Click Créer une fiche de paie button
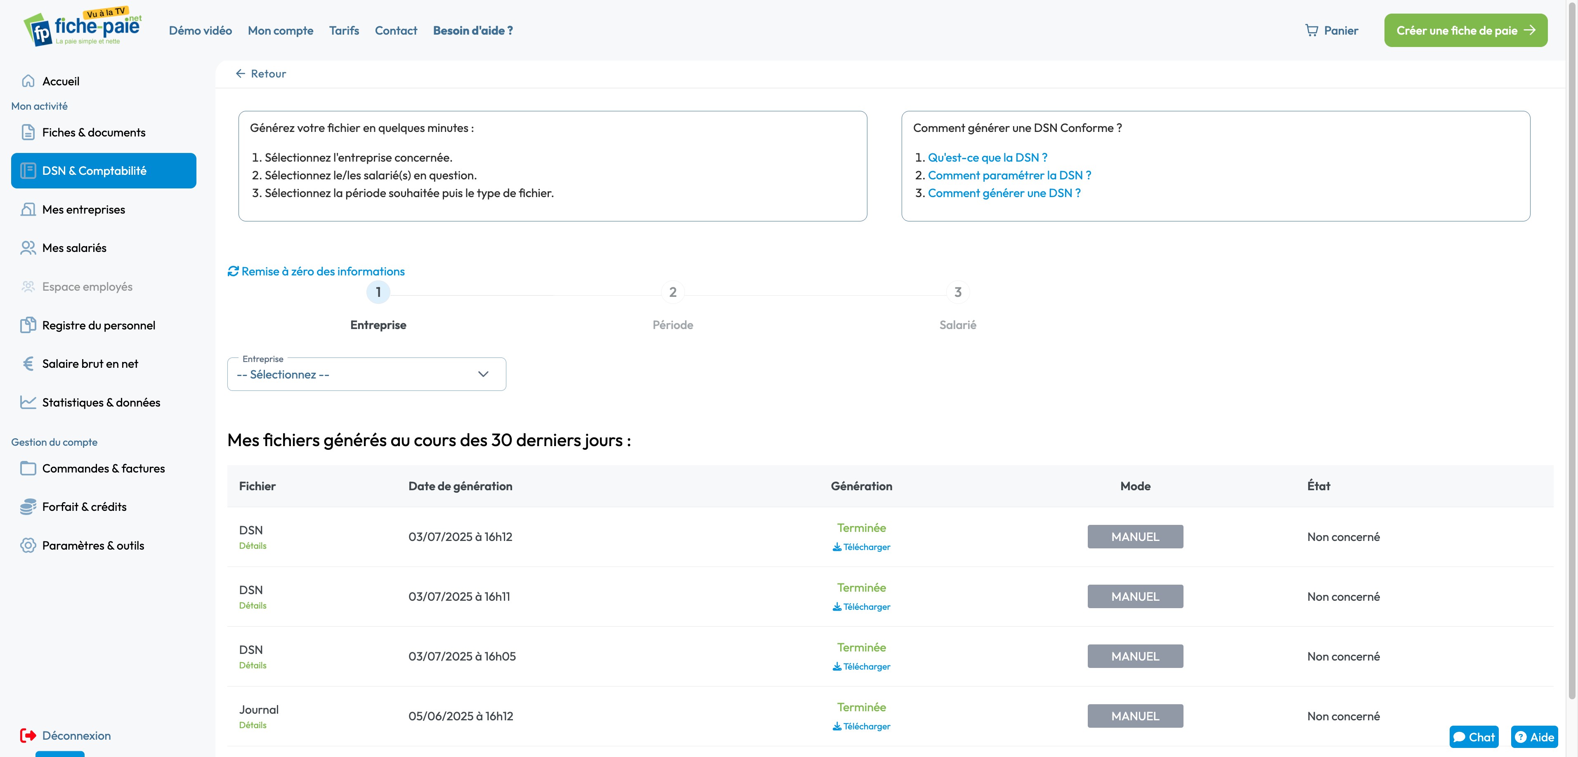The height and width of the screenshot is (757, 1578). click(x=1465, y=30)
